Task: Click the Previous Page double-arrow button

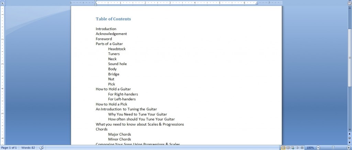Action: (x=350, y=134)
